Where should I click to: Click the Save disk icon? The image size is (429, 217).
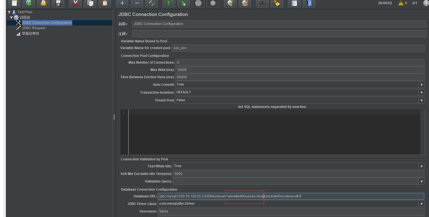pos(58,3)
